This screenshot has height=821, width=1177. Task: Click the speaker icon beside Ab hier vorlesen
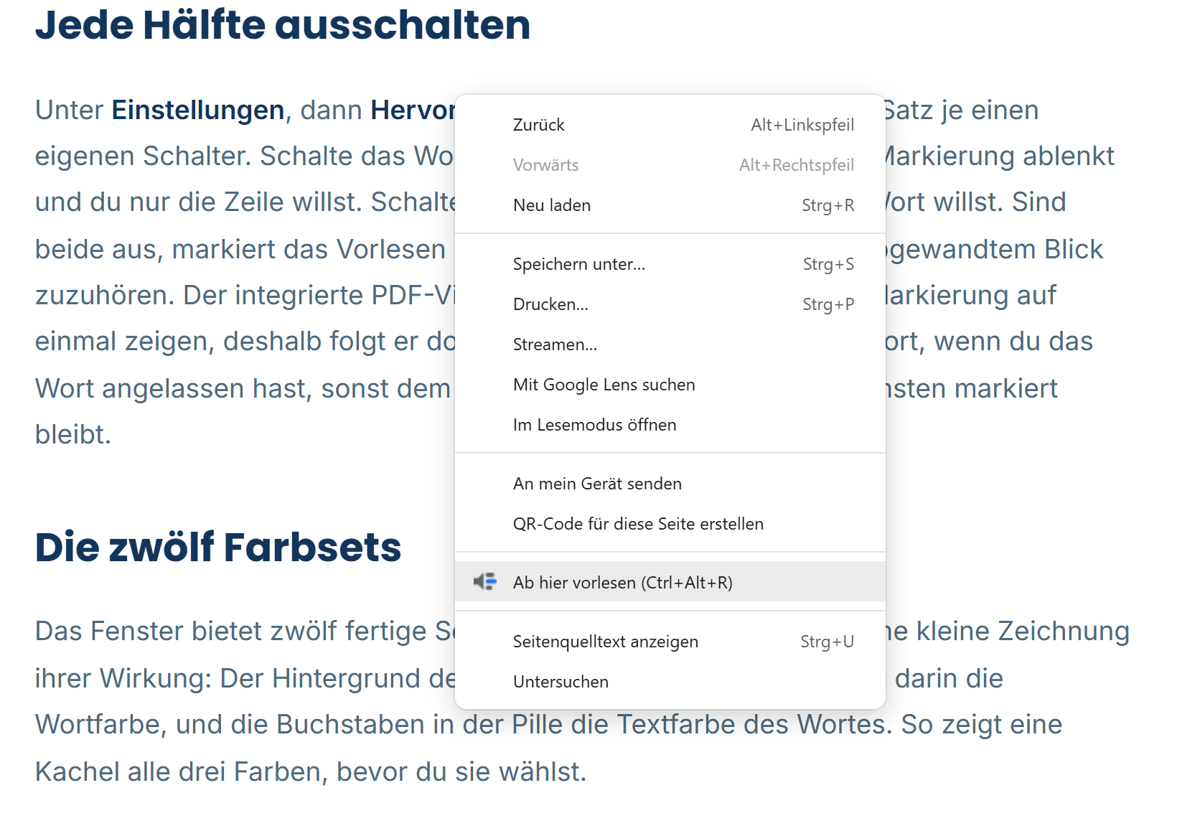tap(485, 581)
